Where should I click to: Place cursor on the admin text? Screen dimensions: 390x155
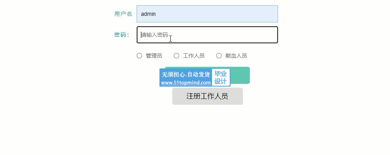(x=148, y=14)
